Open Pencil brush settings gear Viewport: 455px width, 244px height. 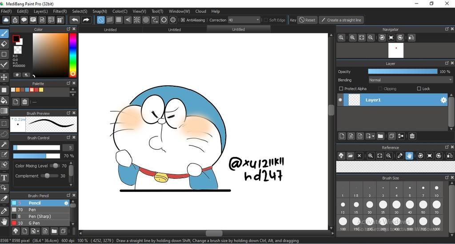[x=66, y=203]
